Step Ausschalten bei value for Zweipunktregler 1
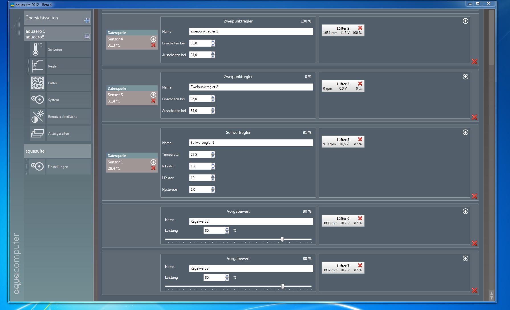This screenshot has height=310, width=510. [x=213, y=55]
